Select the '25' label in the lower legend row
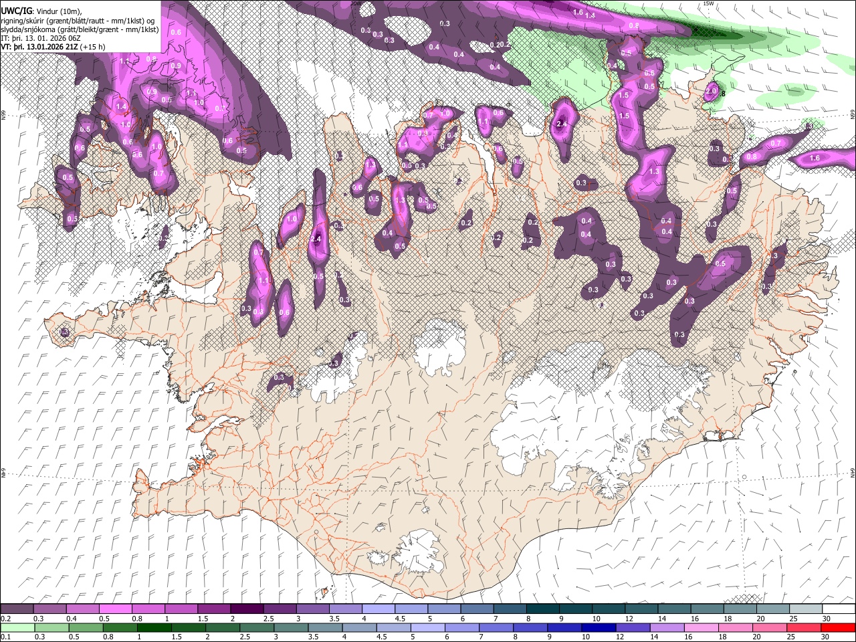 pos(790,637)
